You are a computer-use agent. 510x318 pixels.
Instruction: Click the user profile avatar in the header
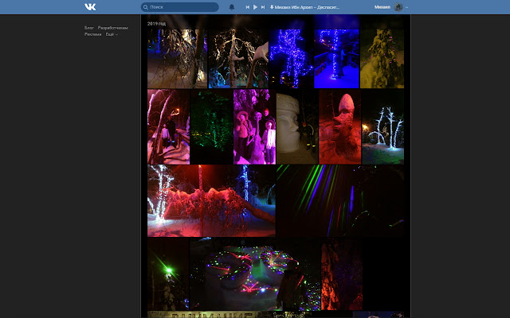[x=398, y=7]
